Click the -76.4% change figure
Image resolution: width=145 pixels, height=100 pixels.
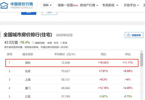24,43
